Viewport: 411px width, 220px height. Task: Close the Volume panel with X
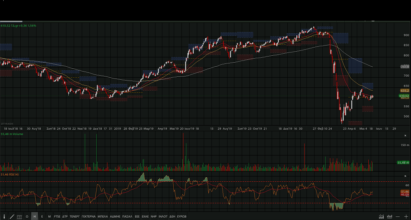coord(405,135)
